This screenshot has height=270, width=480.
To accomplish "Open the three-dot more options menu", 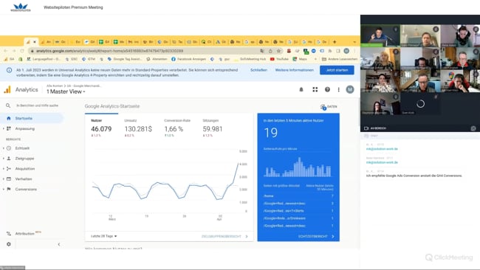I will (338, 89).
